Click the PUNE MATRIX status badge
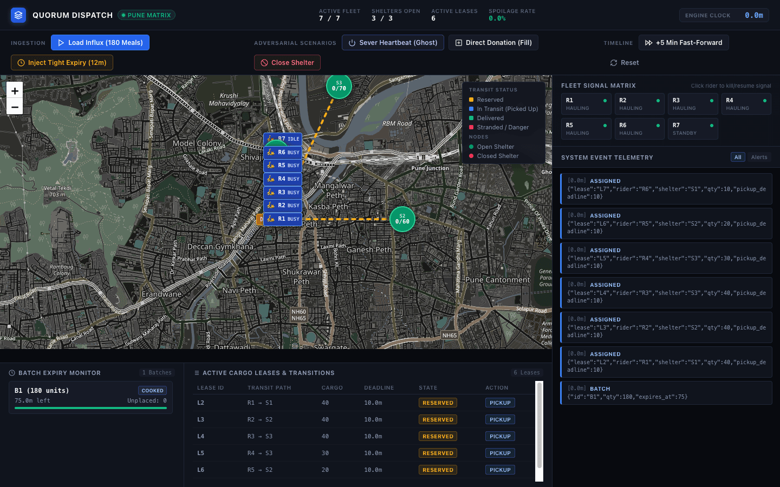This screenshot has width=780, height=487. point(146,15)
